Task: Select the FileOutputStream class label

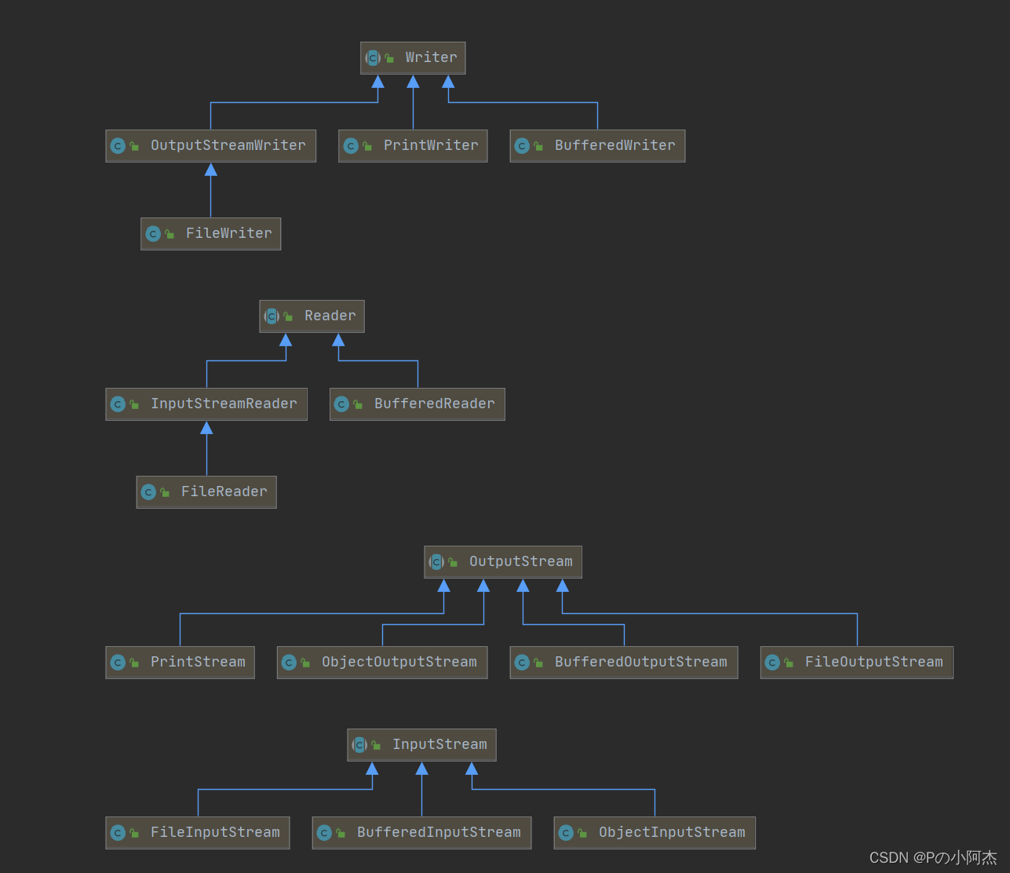Action: coord(874,662)
